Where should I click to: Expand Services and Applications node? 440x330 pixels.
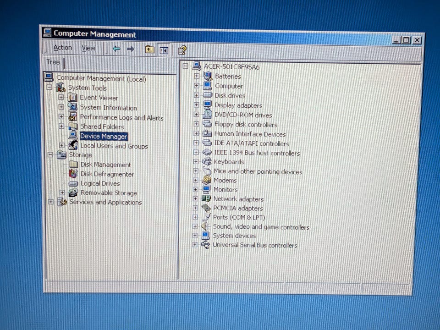click(51, 202)
